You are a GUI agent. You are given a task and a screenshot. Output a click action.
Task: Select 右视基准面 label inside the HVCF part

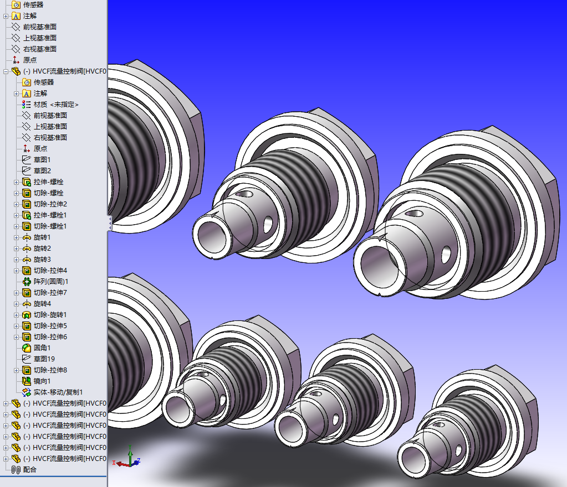coord(50,138)
